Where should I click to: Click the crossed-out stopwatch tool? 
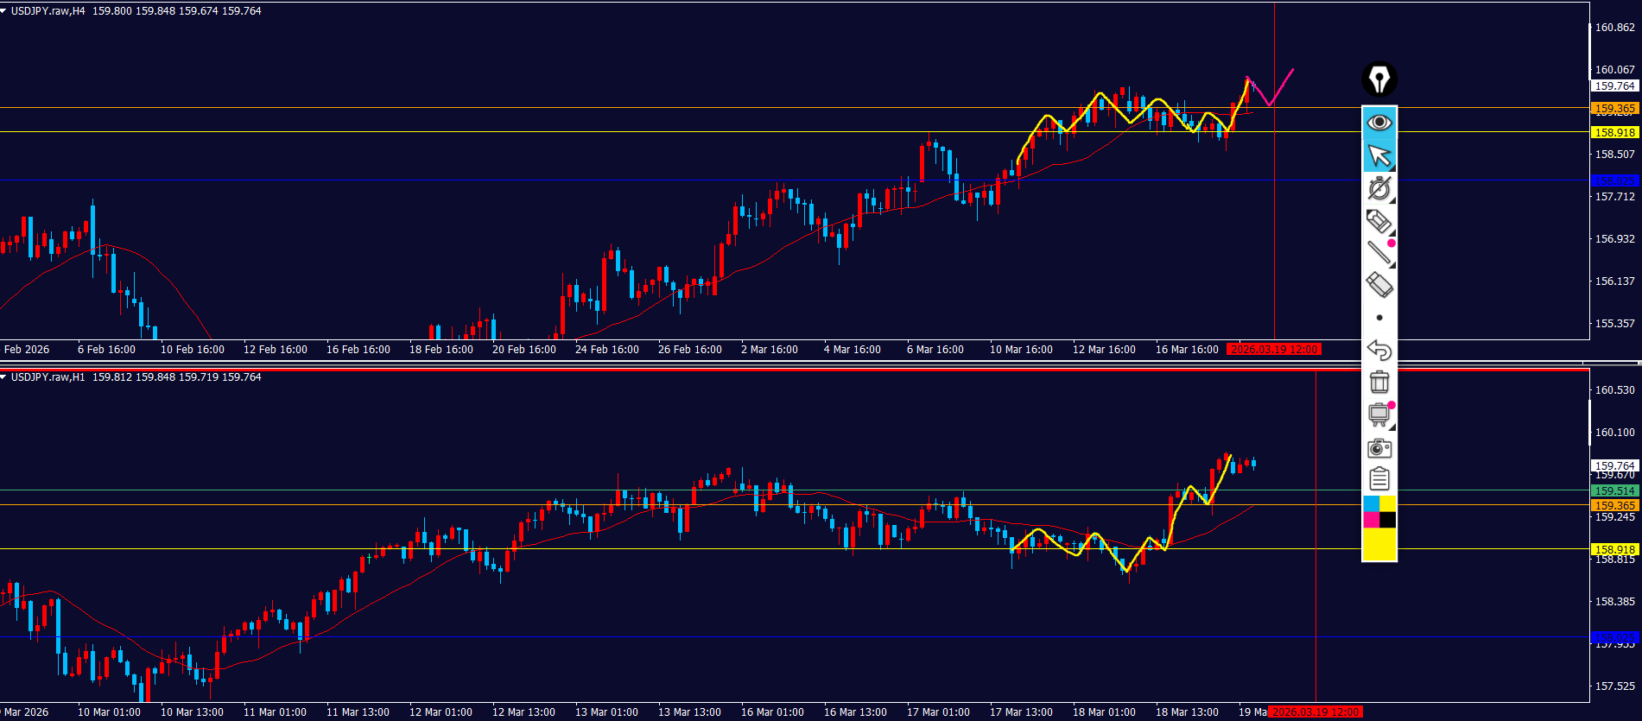click(x=1379, y=188)
